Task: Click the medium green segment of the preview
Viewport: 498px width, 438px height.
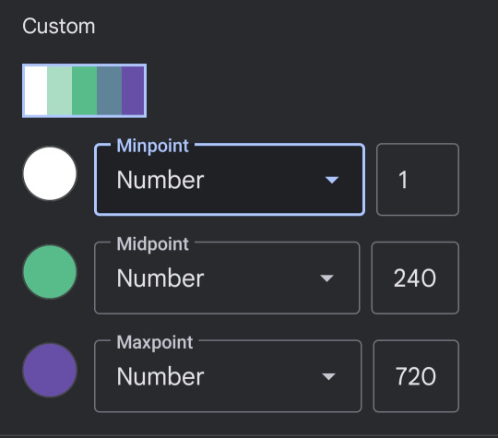Action: (x=84, y=90)
